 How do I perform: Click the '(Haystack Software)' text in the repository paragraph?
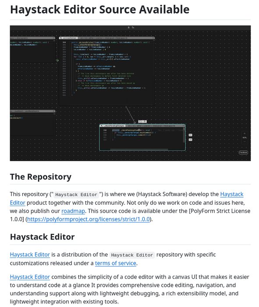(162, 194)
